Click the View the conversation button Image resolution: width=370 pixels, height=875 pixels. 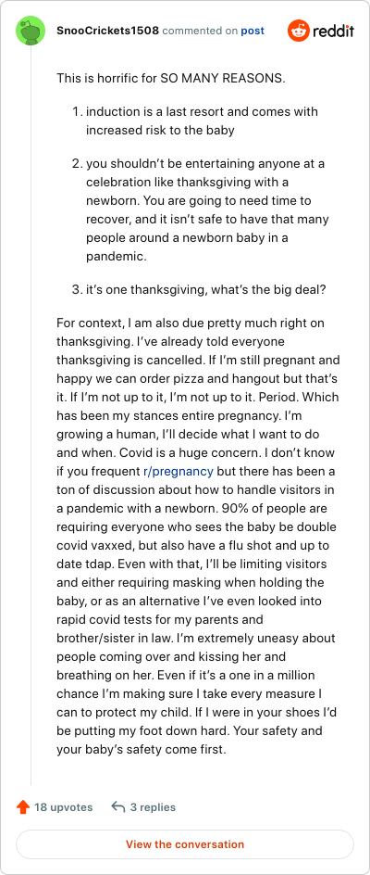(185, 844)
